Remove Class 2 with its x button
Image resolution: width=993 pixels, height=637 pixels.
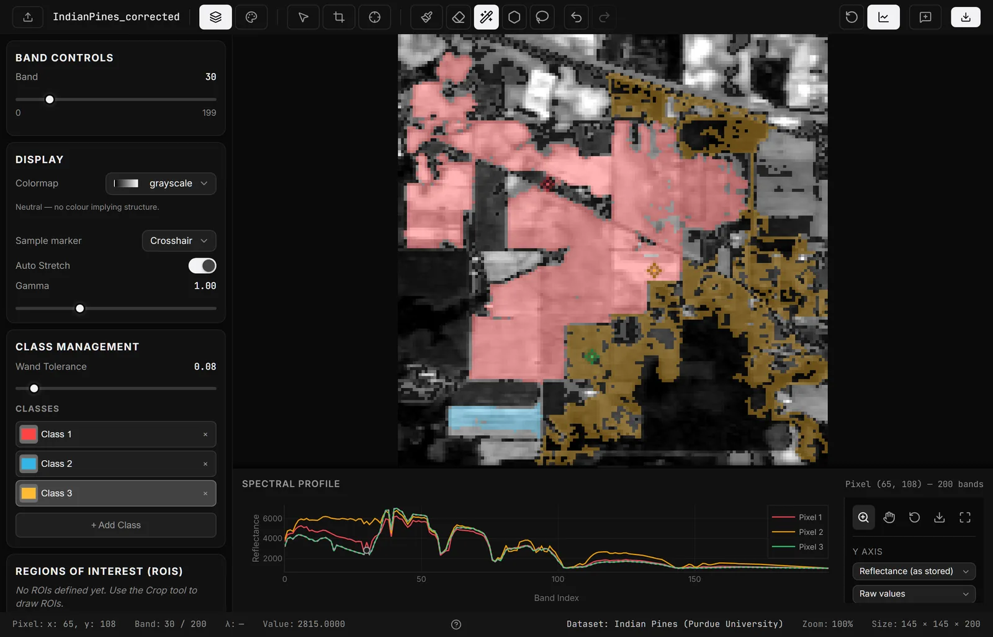coord(205,464)
